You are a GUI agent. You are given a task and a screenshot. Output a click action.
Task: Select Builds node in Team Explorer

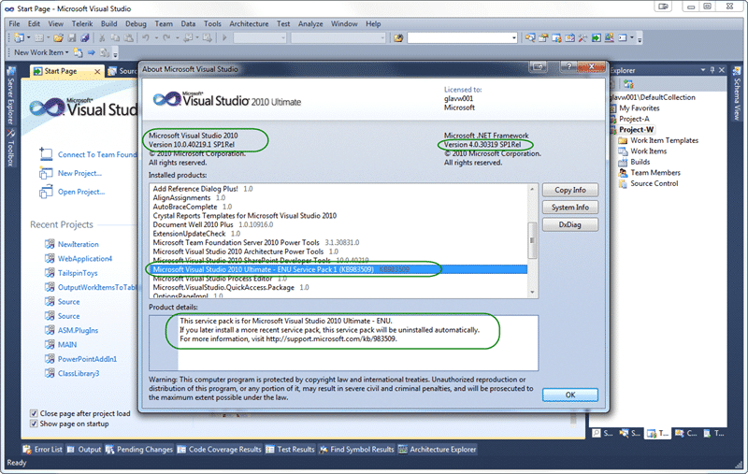[640, 162]
